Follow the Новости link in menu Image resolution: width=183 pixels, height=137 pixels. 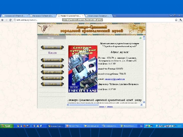(x=52, y=53)
